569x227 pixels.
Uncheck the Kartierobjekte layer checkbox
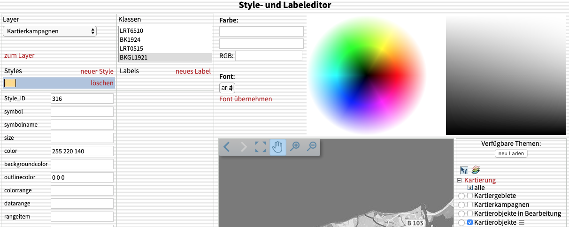(x=470, y=222)
